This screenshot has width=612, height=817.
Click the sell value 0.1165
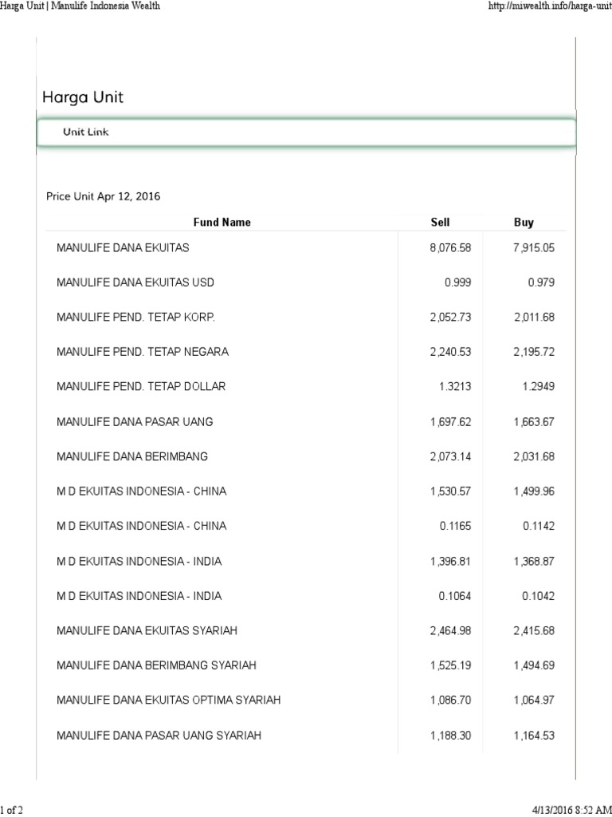[455, 526]
